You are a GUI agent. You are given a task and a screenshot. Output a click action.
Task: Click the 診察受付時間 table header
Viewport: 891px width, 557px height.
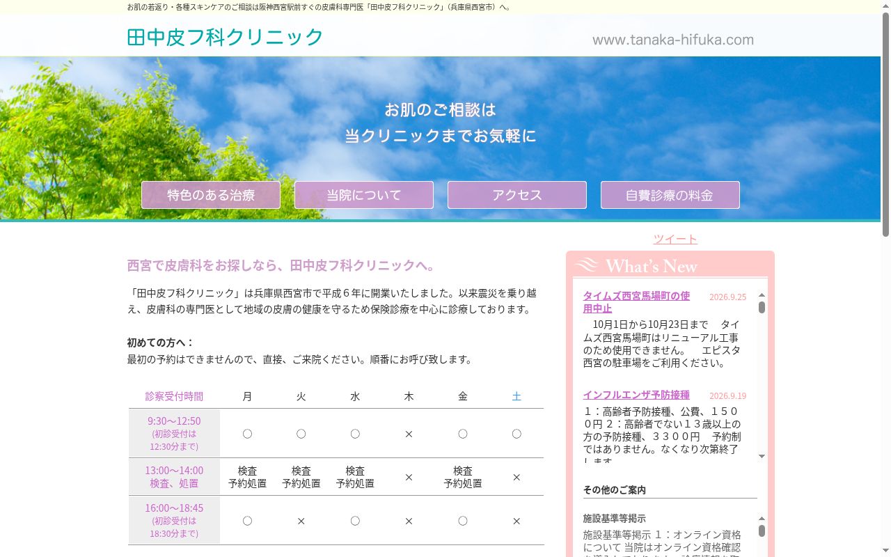[174, 396]
